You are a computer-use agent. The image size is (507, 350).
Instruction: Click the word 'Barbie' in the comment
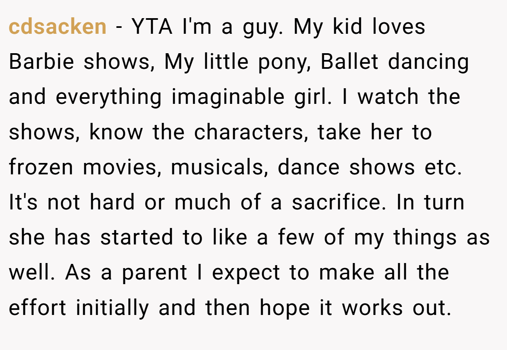[41, 62]
